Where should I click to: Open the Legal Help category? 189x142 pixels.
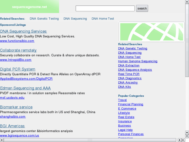pos(125,130)
